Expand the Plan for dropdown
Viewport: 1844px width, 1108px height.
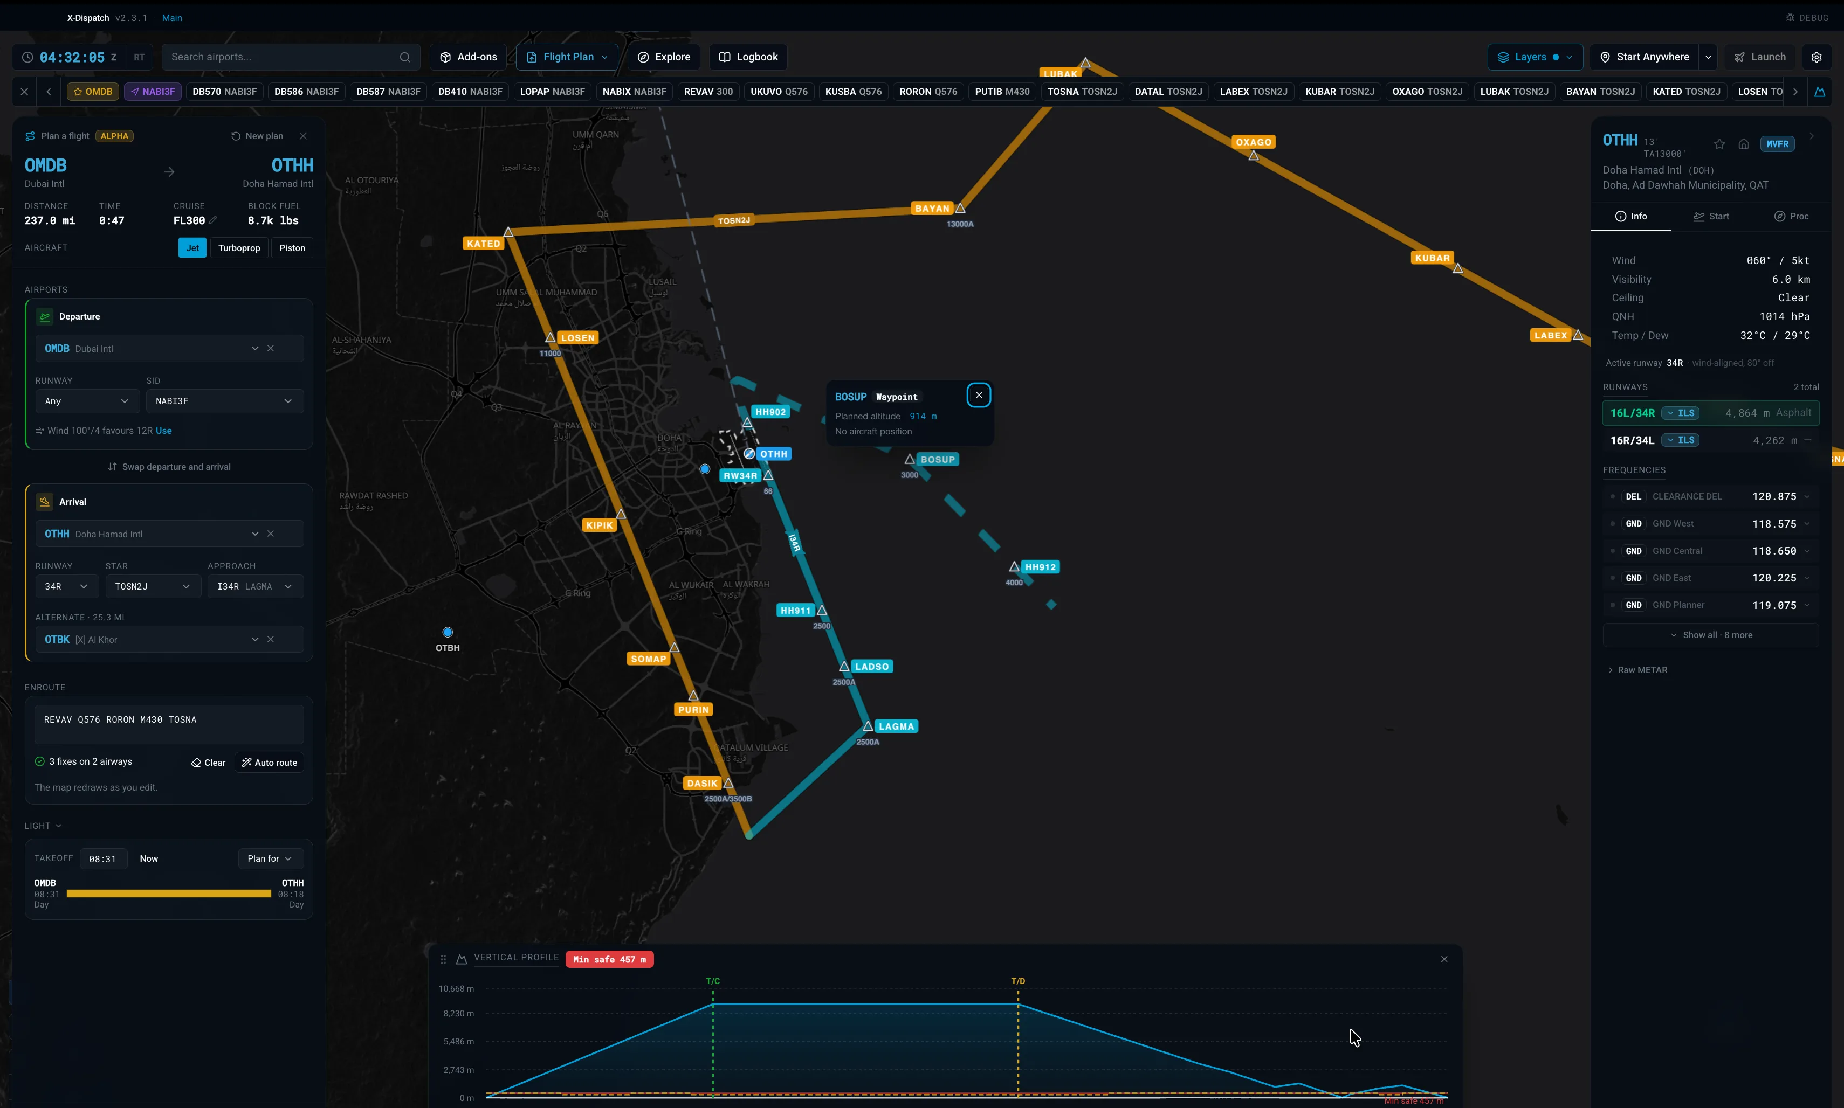pos(270,858)
